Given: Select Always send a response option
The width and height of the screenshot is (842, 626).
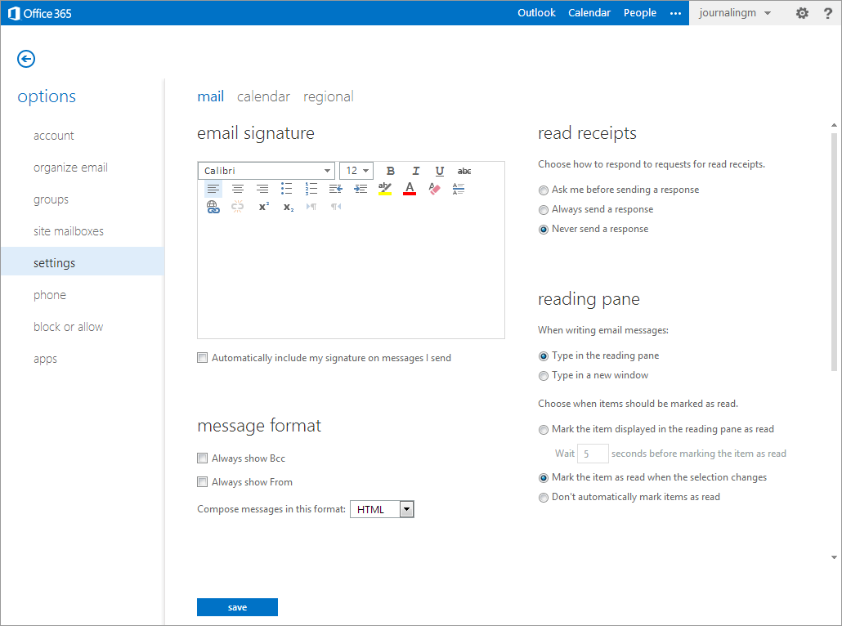Looking at the screenshot, I should coord(544,210).
